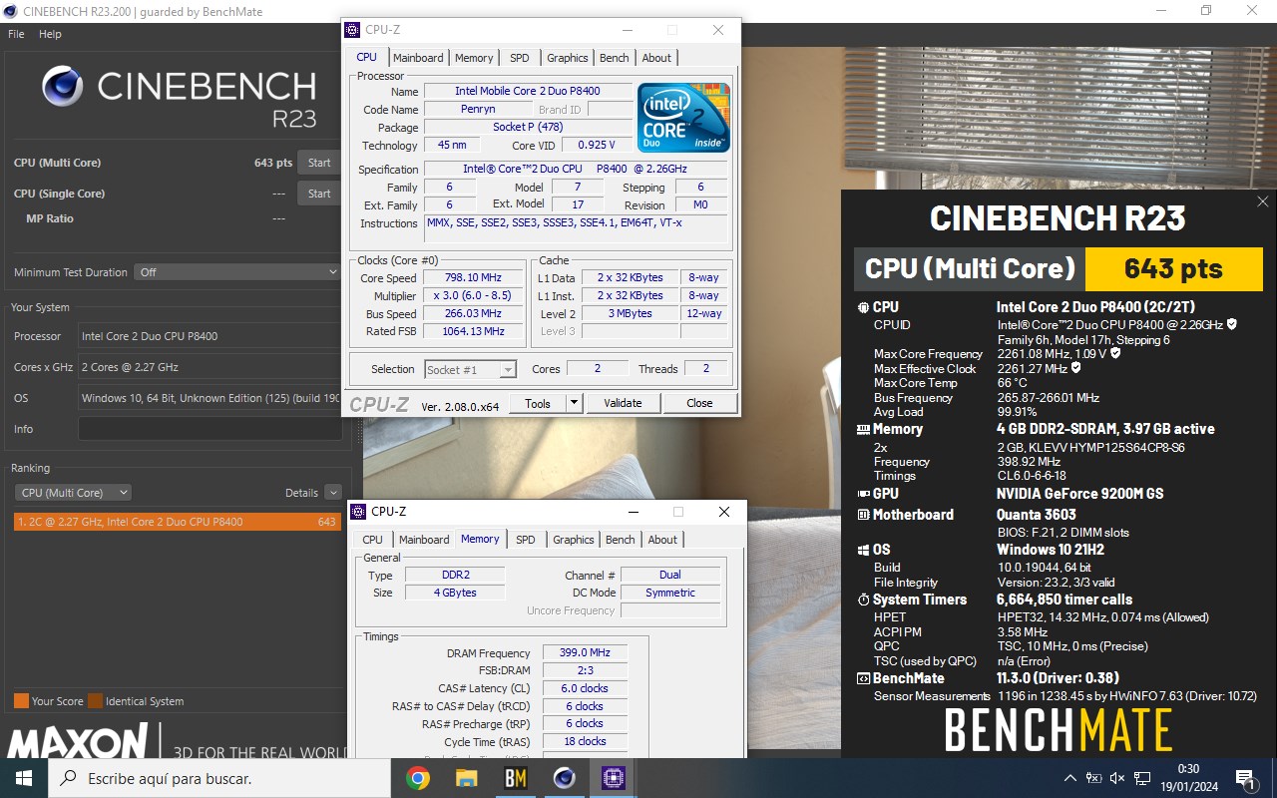Click the 643 pts yellow score box

(1172, 268)
